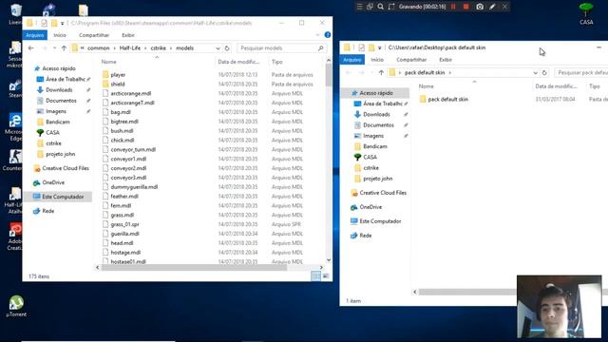This screenshot has height=342, width=608.
Task: Switch models window to details view icon
Action: tap(316, 276)
